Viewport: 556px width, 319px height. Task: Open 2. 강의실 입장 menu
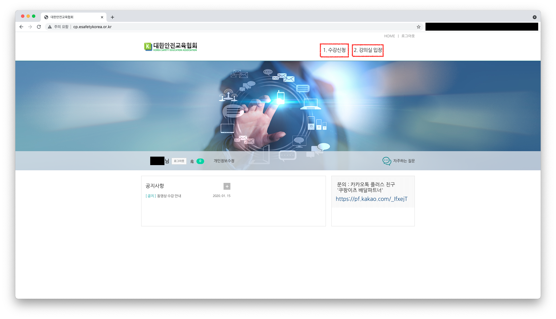tap(367, 50)
